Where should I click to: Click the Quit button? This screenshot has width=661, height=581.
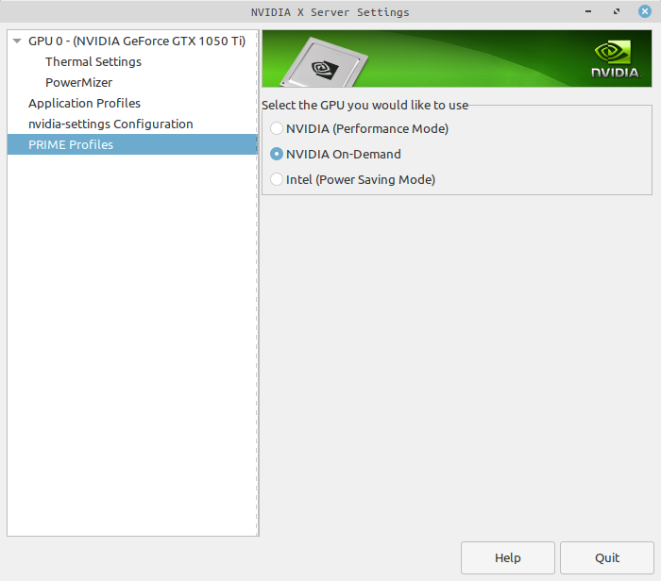click(x=607, y=557)
